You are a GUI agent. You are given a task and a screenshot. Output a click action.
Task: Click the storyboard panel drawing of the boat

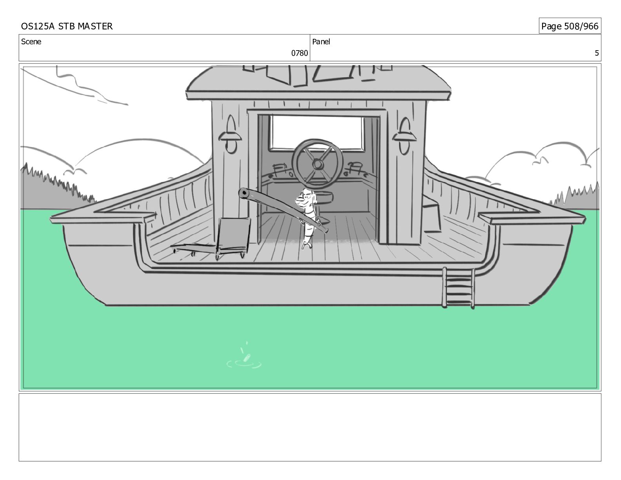coord(310,227)
